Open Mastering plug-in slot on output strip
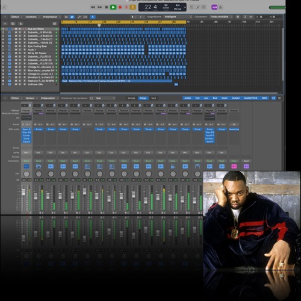 pos(234,129)
